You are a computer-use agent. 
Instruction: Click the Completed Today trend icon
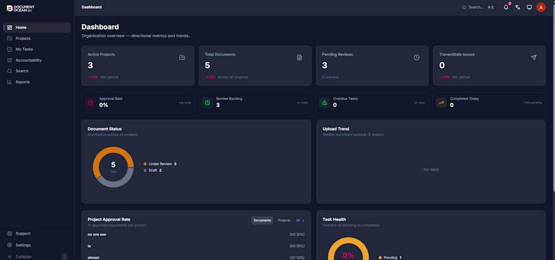click(x=441, y=103)
